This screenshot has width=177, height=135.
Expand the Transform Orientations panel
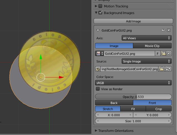[x=116, y=131]
